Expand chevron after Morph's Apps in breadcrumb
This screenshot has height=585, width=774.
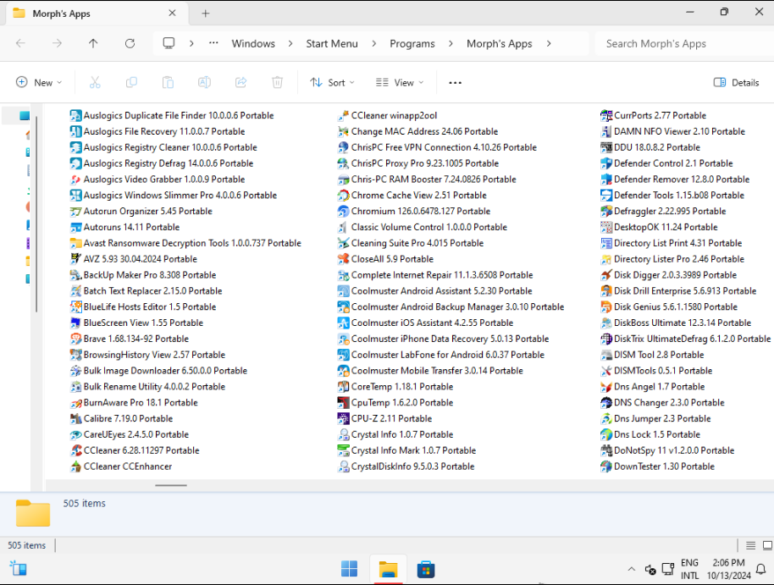coord(549,43)
